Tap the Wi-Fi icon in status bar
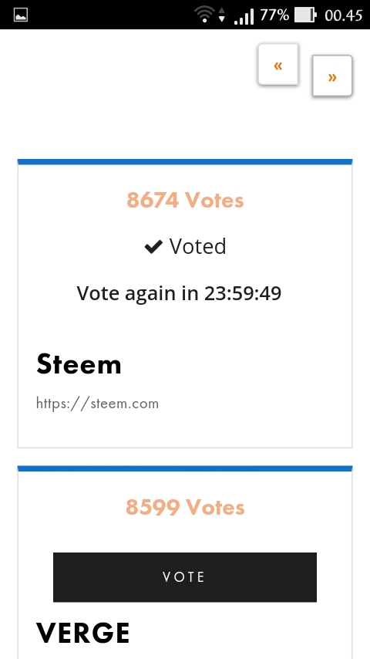The height and width of the screenshot is (659, 370). pos(204,15)
